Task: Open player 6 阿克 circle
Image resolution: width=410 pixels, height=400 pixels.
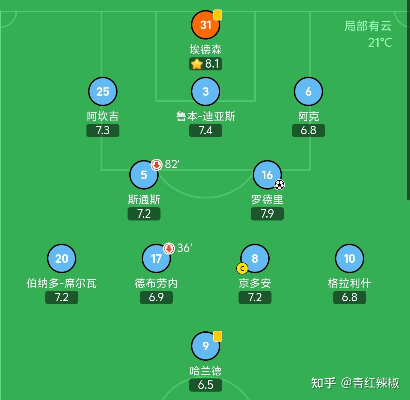Action: (x=308, y=92)
